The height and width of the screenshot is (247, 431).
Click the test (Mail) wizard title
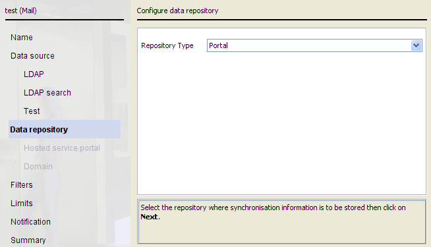click(x=20, y=11)
